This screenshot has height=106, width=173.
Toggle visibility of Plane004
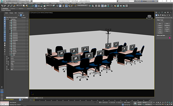pos(10,52)
